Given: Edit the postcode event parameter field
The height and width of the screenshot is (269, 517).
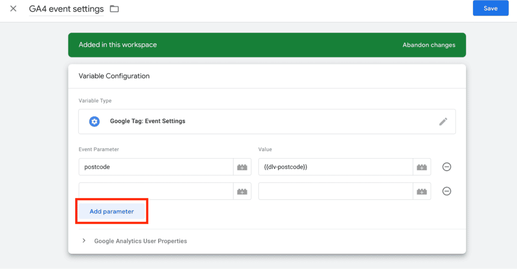Looking at the screenshot, I should pos(156,167).
